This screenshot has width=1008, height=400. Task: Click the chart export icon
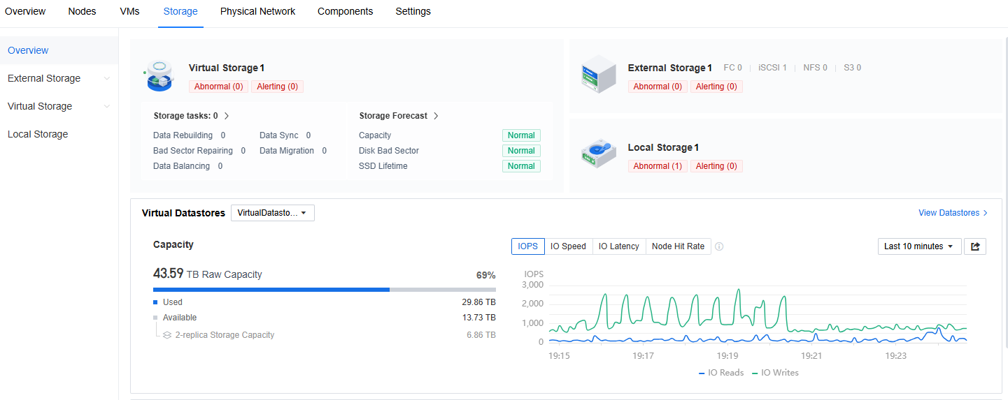[x=975, y=246]
